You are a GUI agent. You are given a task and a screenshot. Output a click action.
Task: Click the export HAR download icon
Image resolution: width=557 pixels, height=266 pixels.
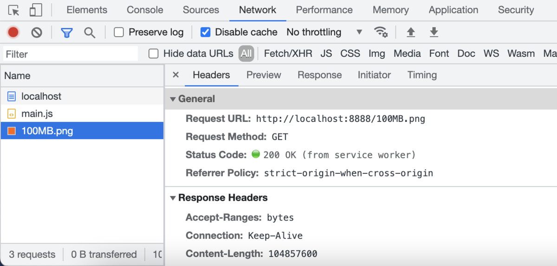434,32
